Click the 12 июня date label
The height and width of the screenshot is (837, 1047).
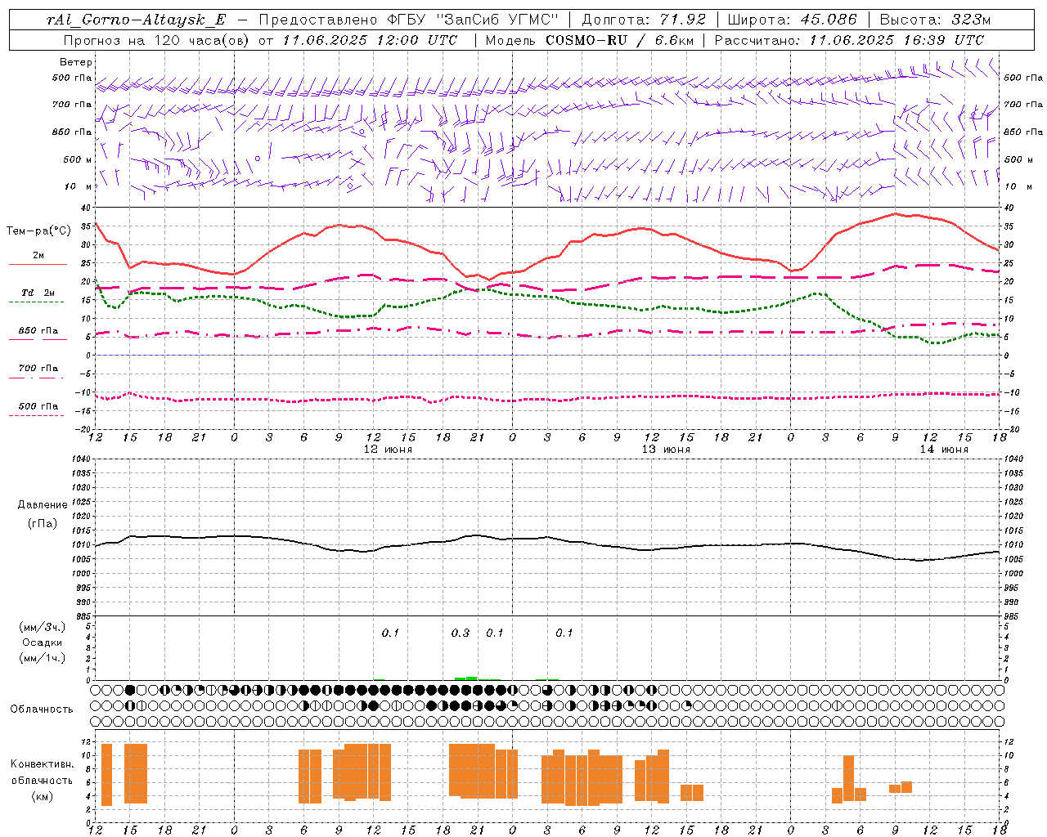click(x=388, y=450)
